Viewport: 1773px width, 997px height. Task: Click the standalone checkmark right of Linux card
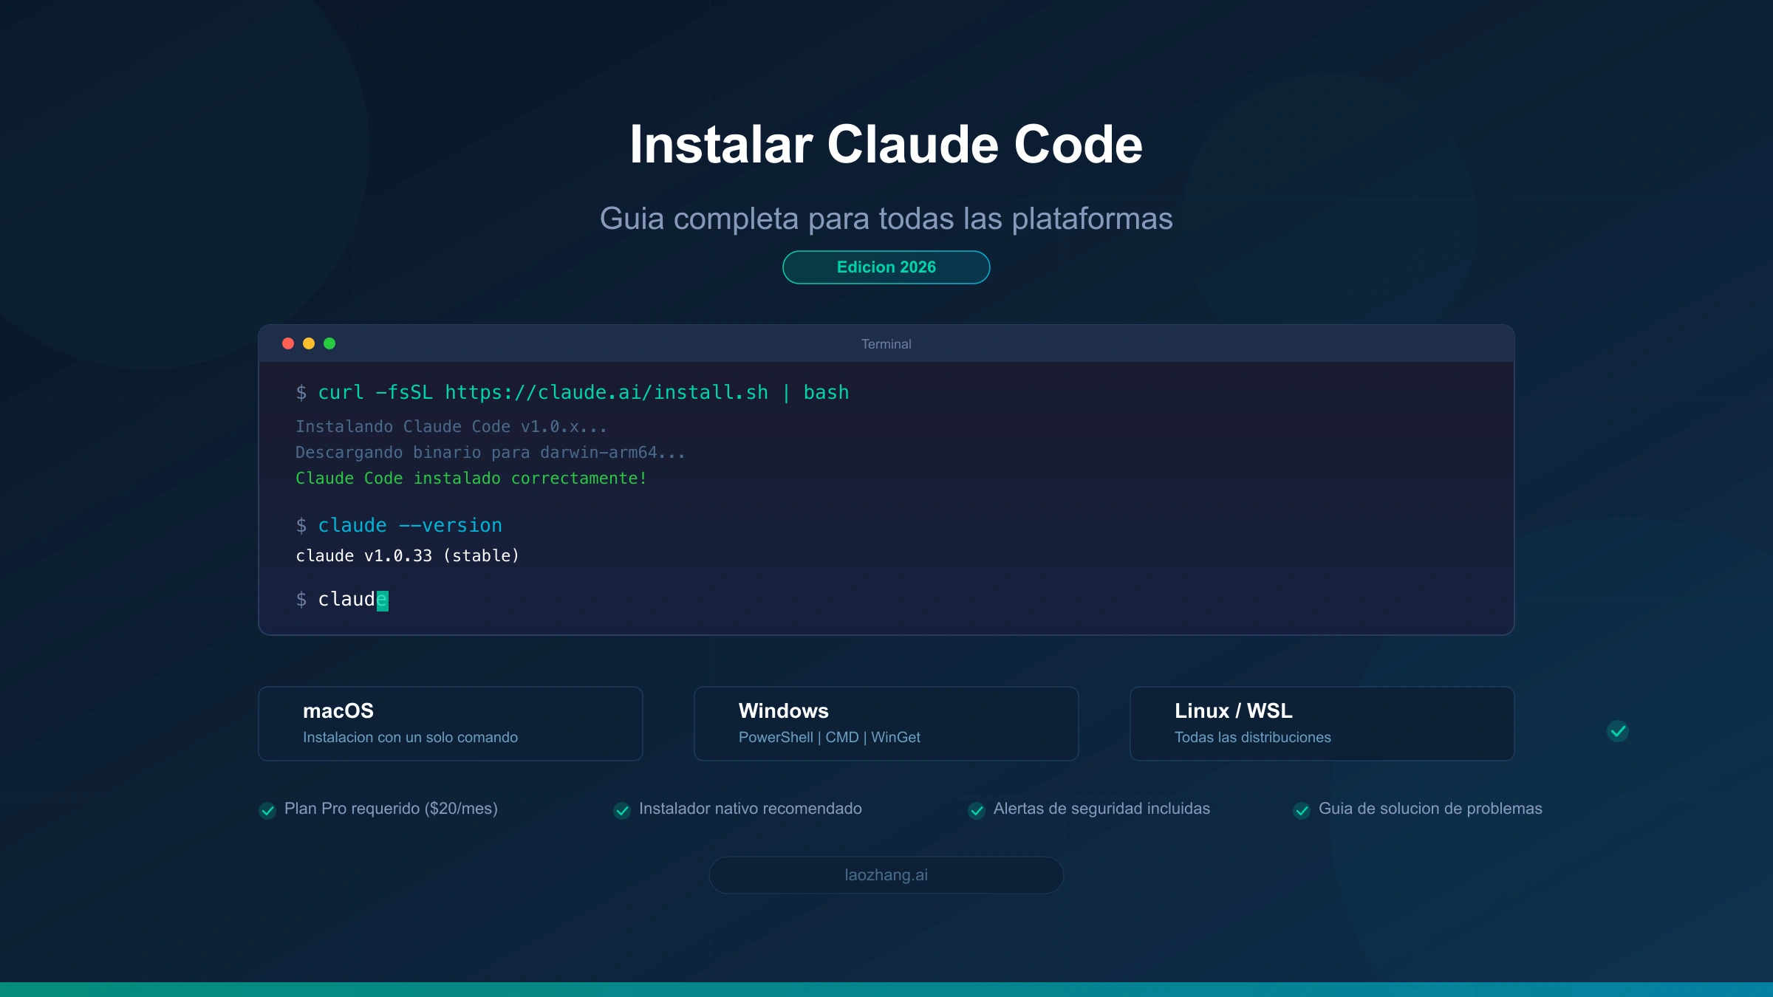coord(1618,731)
